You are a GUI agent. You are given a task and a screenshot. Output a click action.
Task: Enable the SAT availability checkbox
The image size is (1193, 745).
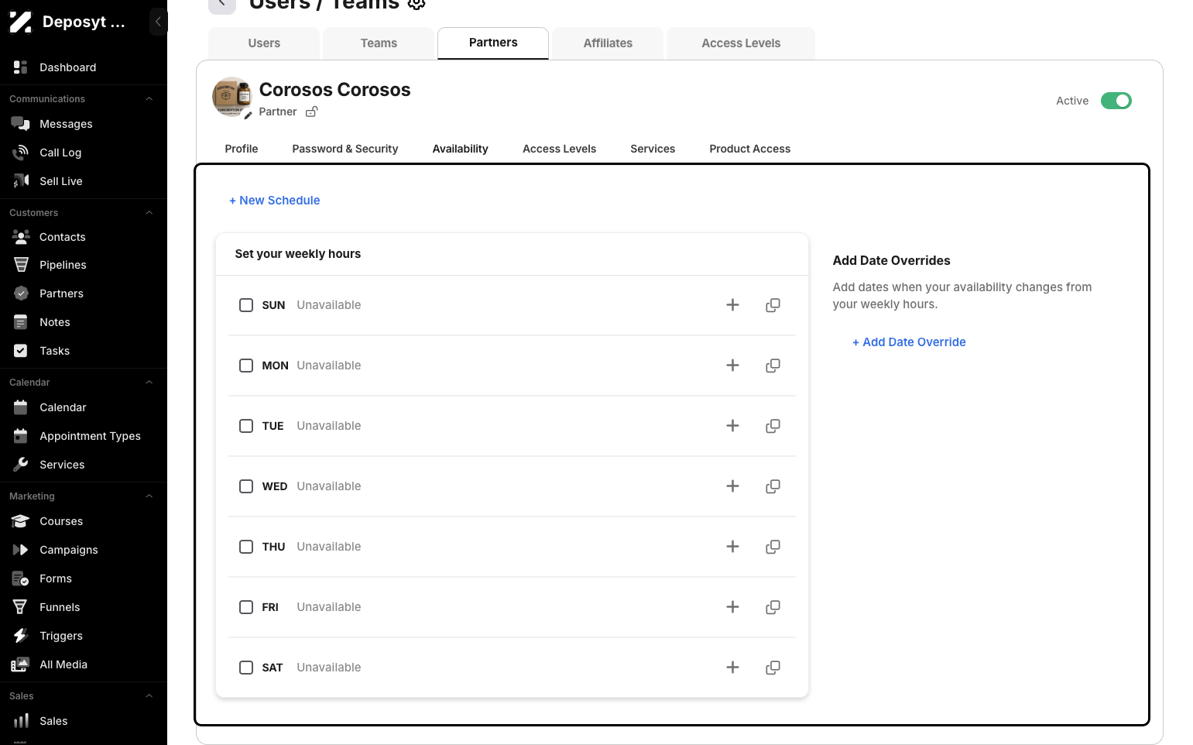click(246, 668)
